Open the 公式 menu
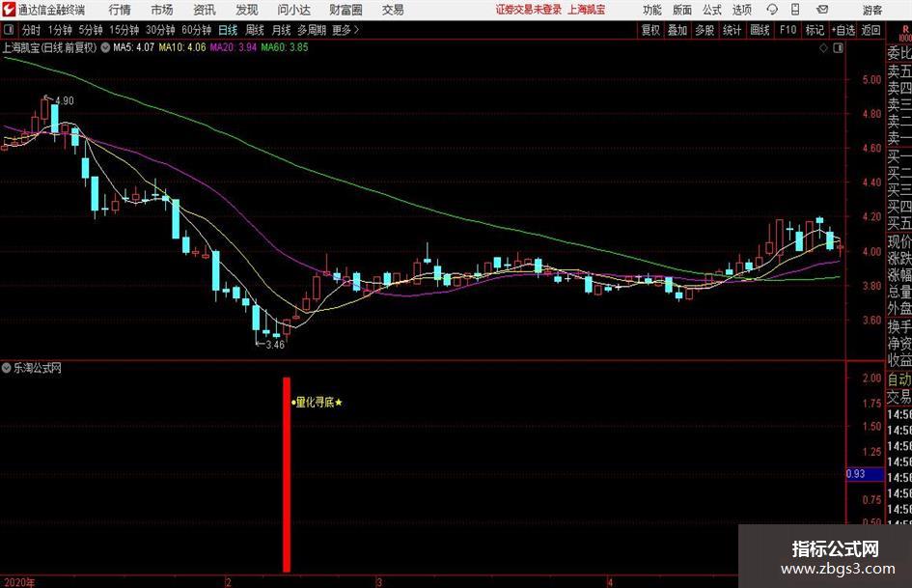 tap(712, 10)
